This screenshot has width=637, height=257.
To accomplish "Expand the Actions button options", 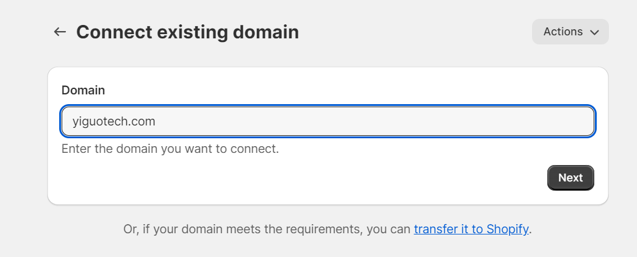I will click(x=570, y=32).
